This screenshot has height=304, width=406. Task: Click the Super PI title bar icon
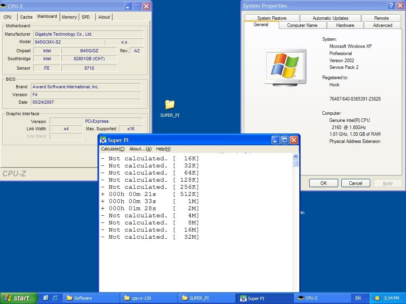[x=103, y=140]
